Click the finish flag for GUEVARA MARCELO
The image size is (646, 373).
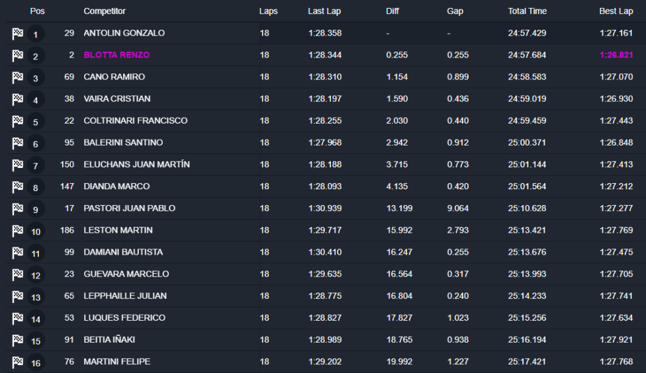[18, 274]
